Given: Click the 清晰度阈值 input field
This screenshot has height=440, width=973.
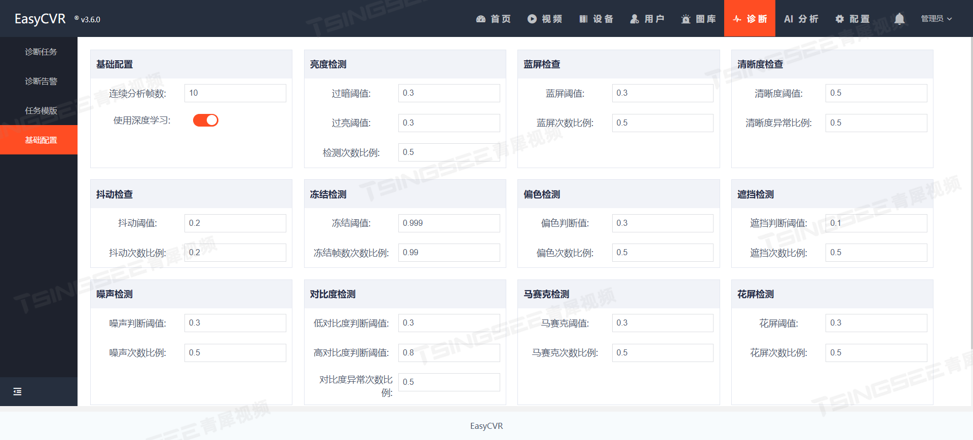Looking at the screenshot, I should 876,93.
